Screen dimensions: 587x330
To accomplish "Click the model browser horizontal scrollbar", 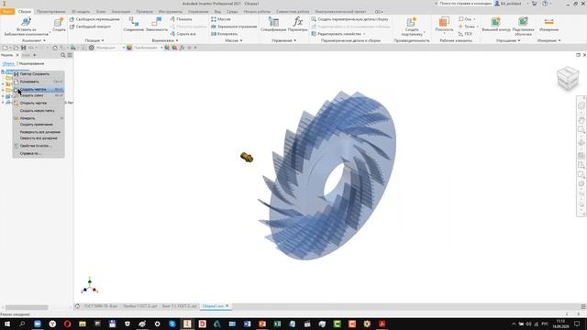I will 27,308.
